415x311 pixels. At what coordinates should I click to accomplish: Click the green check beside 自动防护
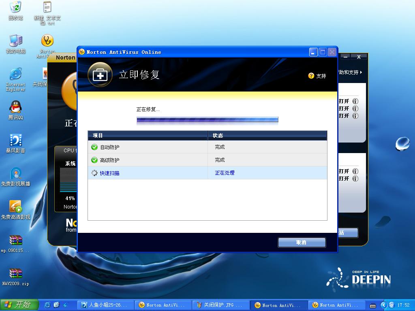[94, 147]
